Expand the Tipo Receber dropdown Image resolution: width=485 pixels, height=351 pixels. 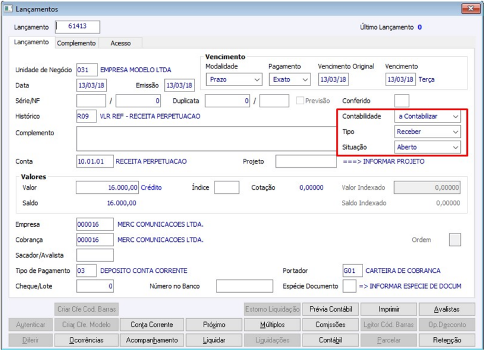427,132
